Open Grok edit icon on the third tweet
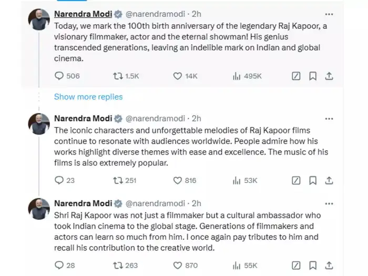368x276 pixels. [x=296, y=266]
